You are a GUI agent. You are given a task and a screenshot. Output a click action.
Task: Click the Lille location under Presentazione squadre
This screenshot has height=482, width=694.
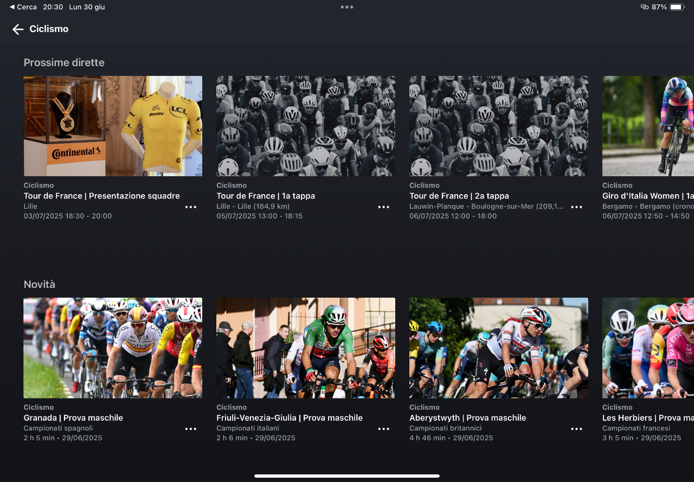30,207
